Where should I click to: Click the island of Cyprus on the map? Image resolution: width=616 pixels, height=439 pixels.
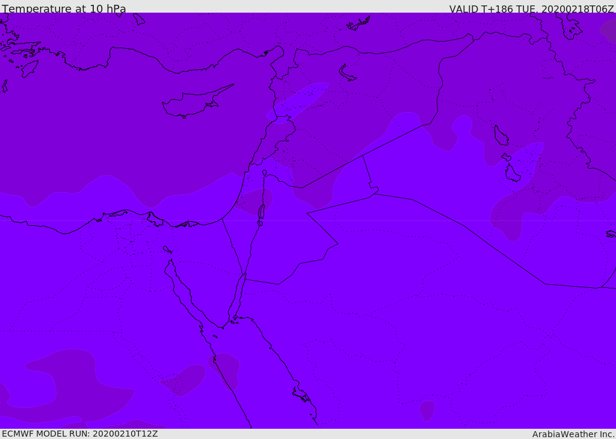(x=196, y=103)
